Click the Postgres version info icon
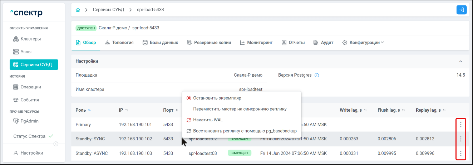 tap(317, 76)
